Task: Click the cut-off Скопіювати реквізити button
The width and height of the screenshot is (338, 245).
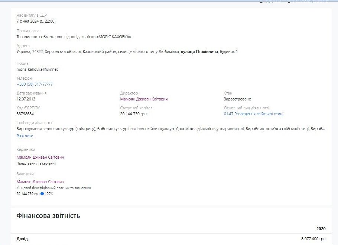Action: pos(308,1)
